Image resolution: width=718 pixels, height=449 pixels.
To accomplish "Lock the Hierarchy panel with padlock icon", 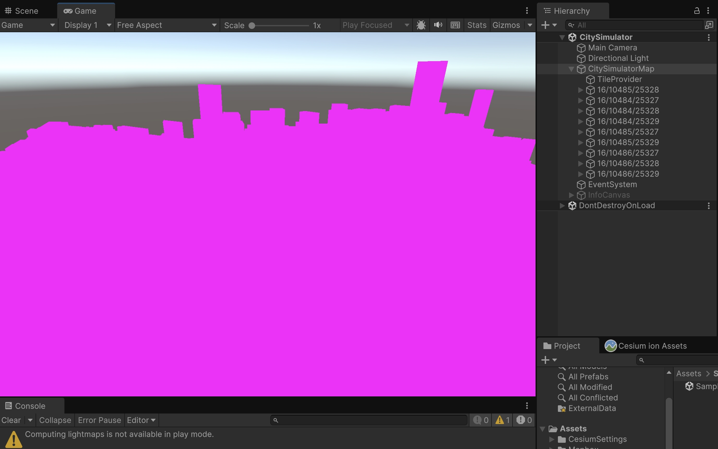I will point(697,11).
